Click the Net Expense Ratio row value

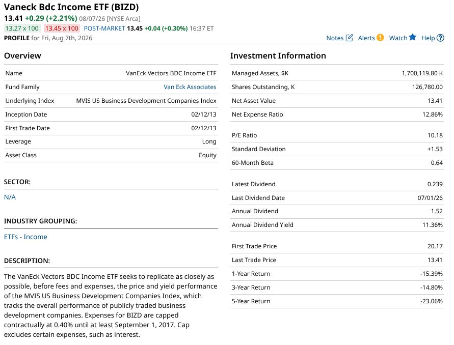432,114
